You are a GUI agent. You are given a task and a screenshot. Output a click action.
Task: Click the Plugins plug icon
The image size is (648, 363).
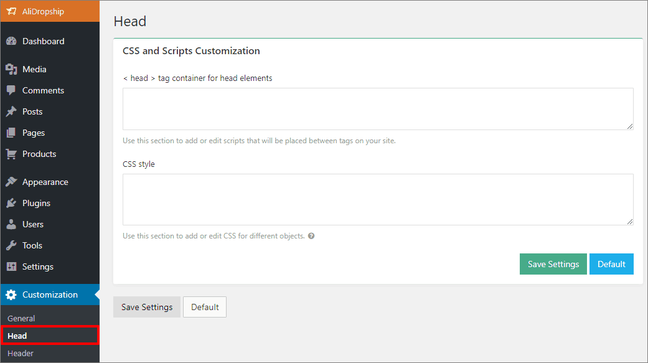11,203
